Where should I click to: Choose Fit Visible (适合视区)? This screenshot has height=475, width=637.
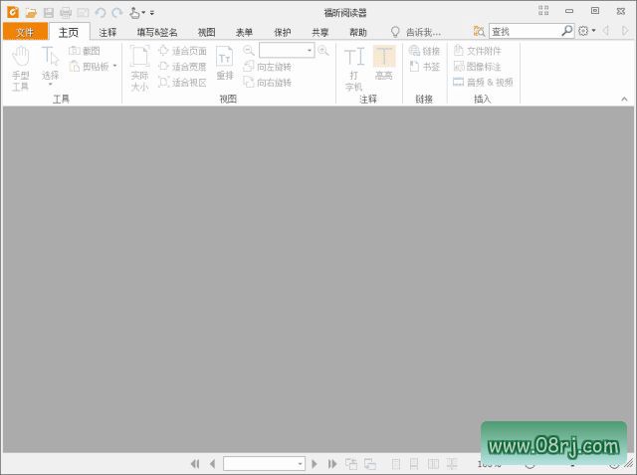(x=182, y=82)
